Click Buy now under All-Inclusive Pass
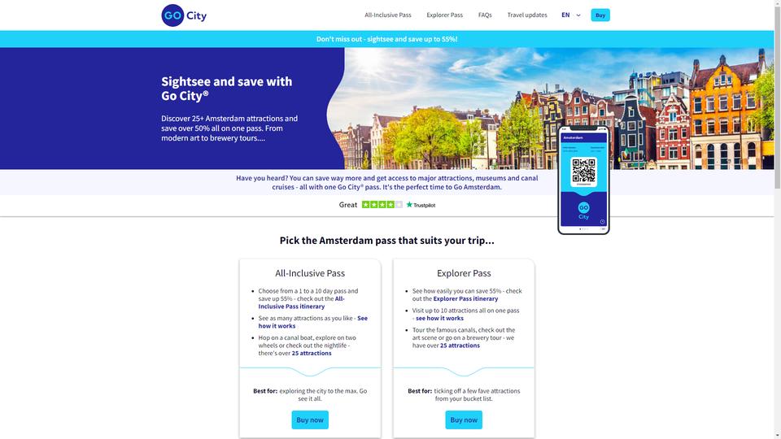The image size is (781, 439). click(310, 419)
